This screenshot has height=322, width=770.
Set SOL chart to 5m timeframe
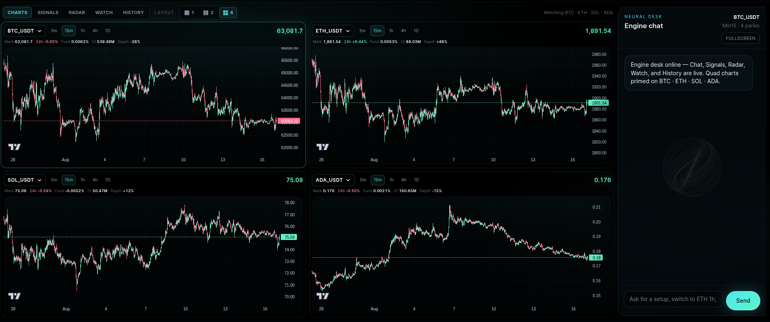click(x=54, y=180)
